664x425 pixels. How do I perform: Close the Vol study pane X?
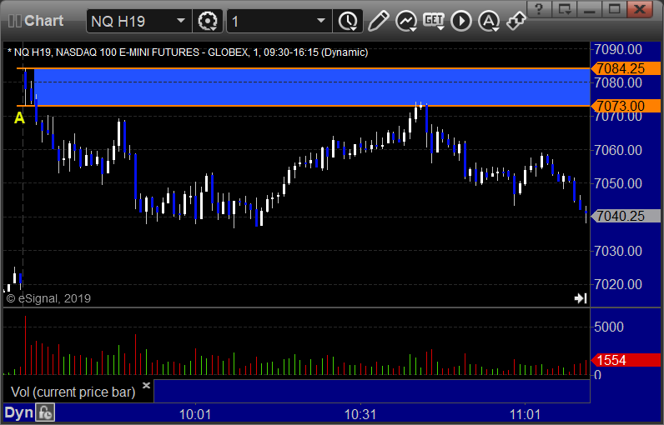click(146, 385)
